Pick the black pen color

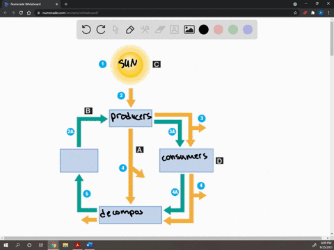pyautogui.click(x=204, y=30)
